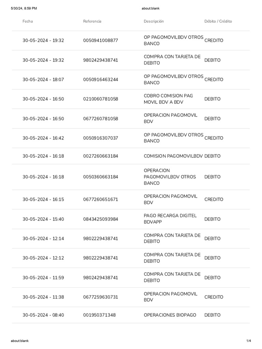The image size is (262, 349).
Task: Click the Referencia column header
Action: pyautogui.click(x=92, y=21)
